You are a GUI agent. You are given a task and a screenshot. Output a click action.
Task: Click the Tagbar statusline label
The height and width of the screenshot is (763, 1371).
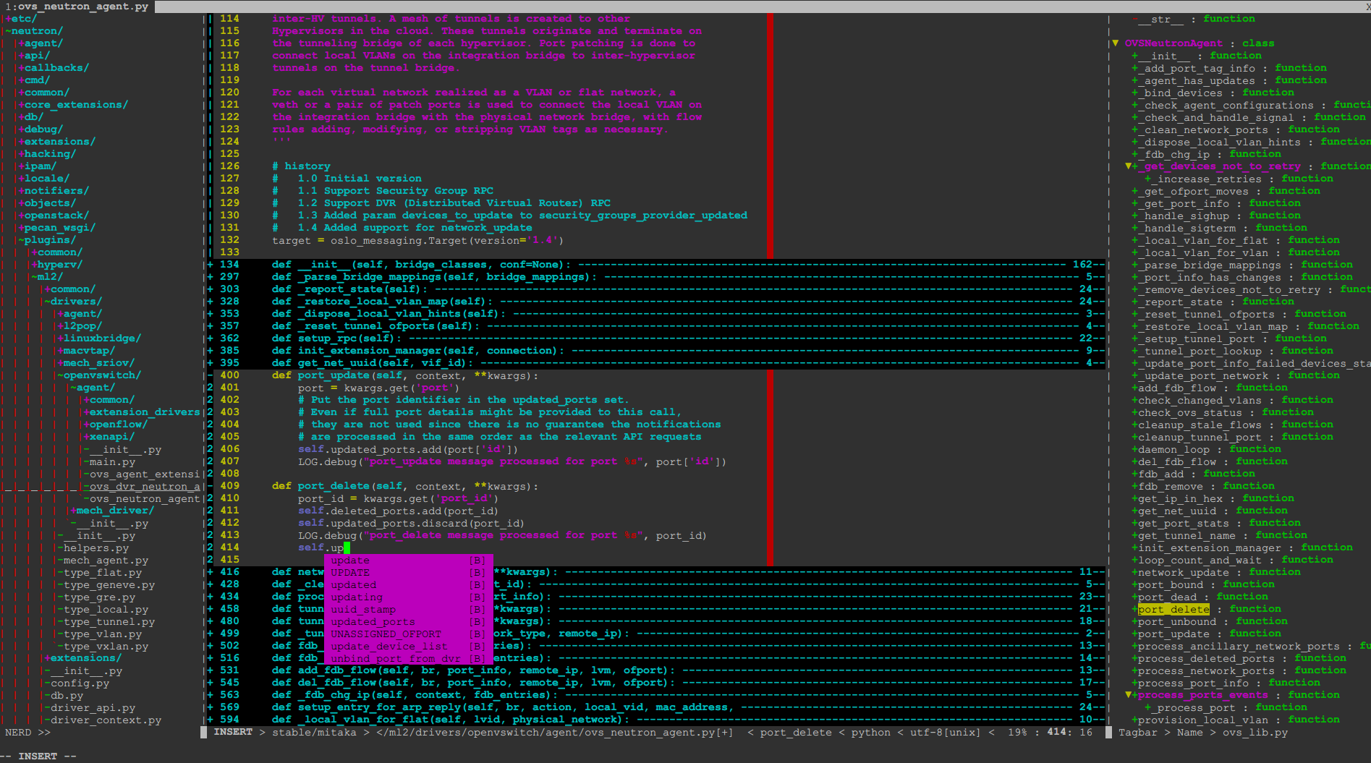click(1138, 732)
